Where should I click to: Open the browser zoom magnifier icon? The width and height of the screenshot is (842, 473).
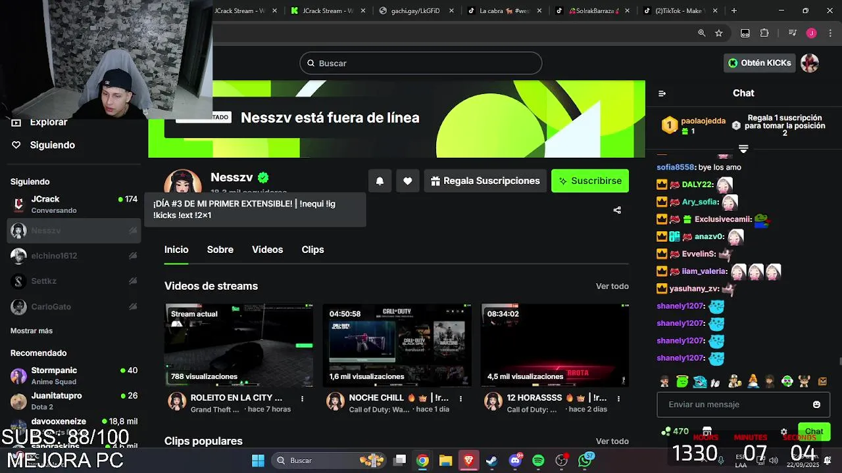point(701,33)
